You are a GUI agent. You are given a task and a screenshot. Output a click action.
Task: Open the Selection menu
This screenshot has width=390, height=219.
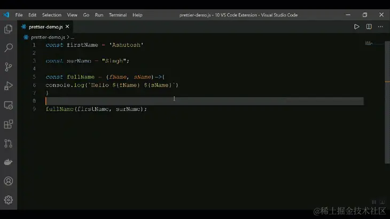[x=52, y=15]
